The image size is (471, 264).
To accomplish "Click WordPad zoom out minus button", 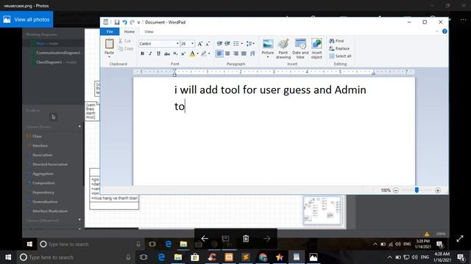I will click(396, 191).
